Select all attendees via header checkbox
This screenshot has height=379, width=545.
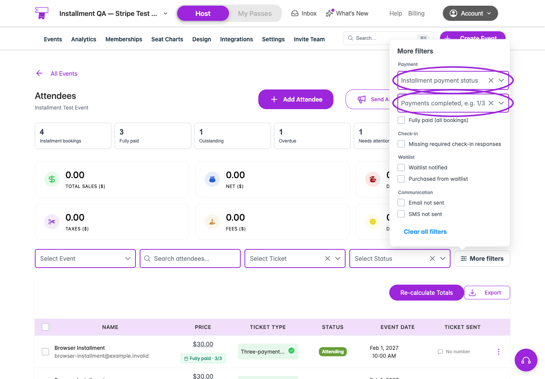[x=45, y=327]
